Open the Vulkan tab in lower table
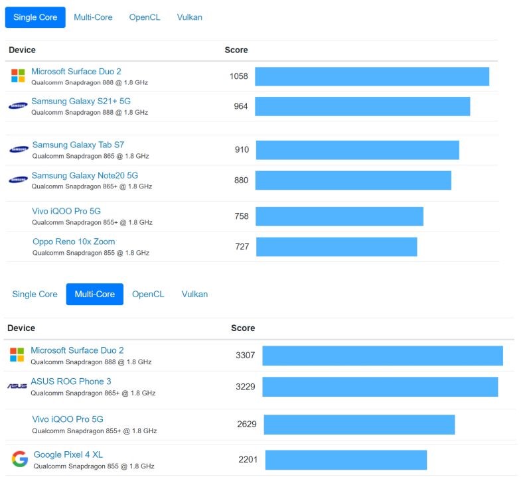531x477 pixels. (x=194, y=294)
